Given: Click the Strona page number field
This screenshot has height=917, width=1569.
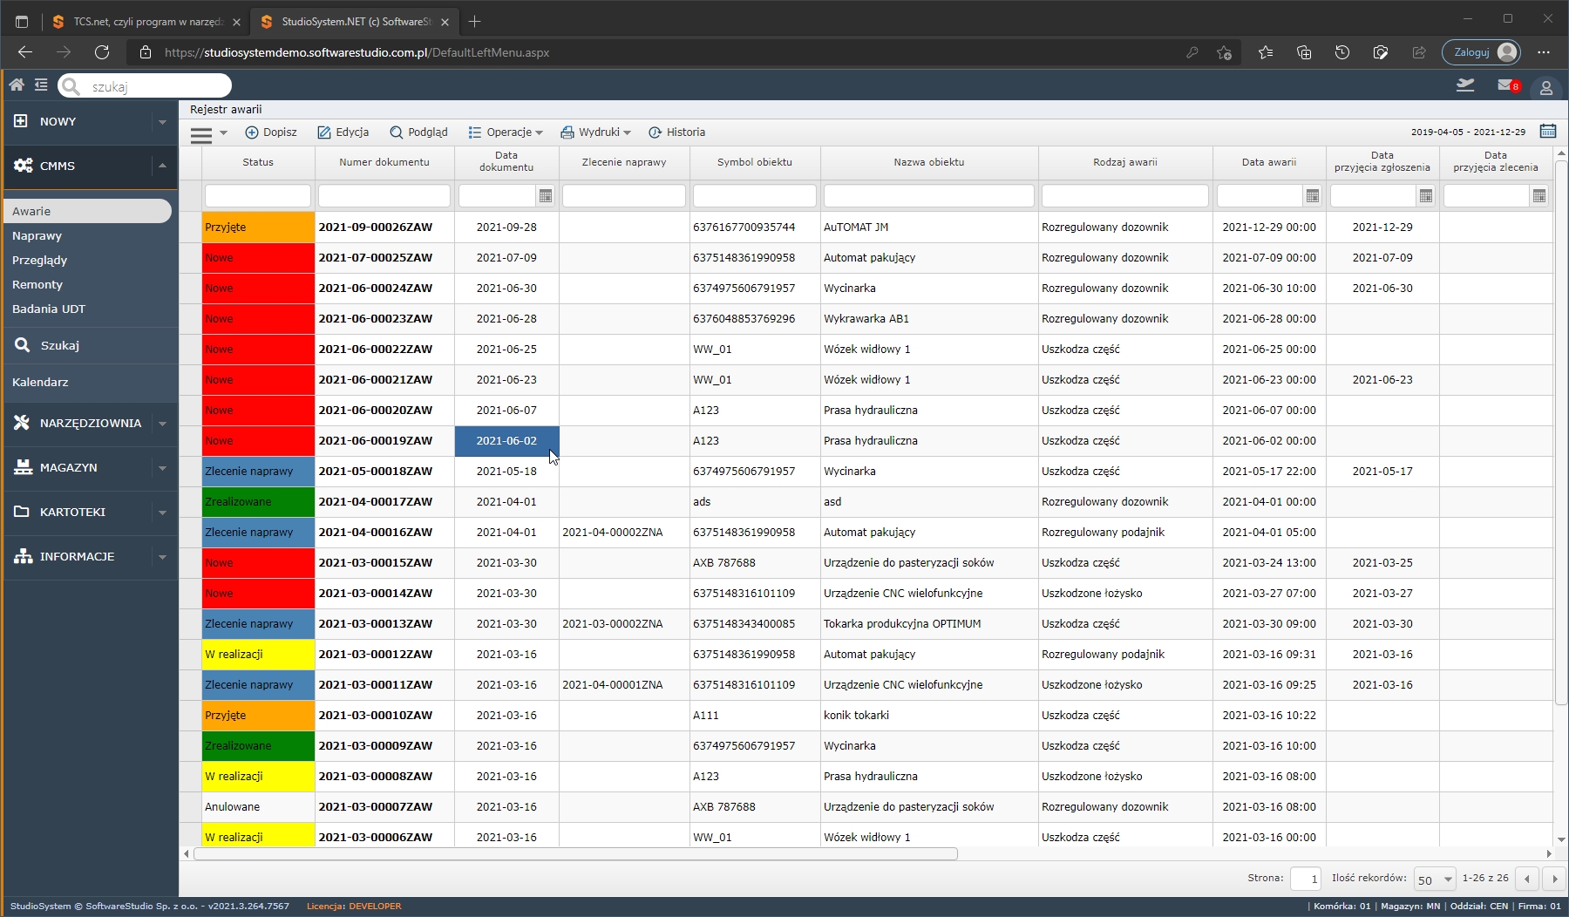Looking at the screenshot, I should (x=1305, y=879).
